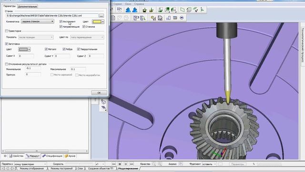The image size is (305, 172).
Task: Click the stop simulation button
Action: (120, 164)
